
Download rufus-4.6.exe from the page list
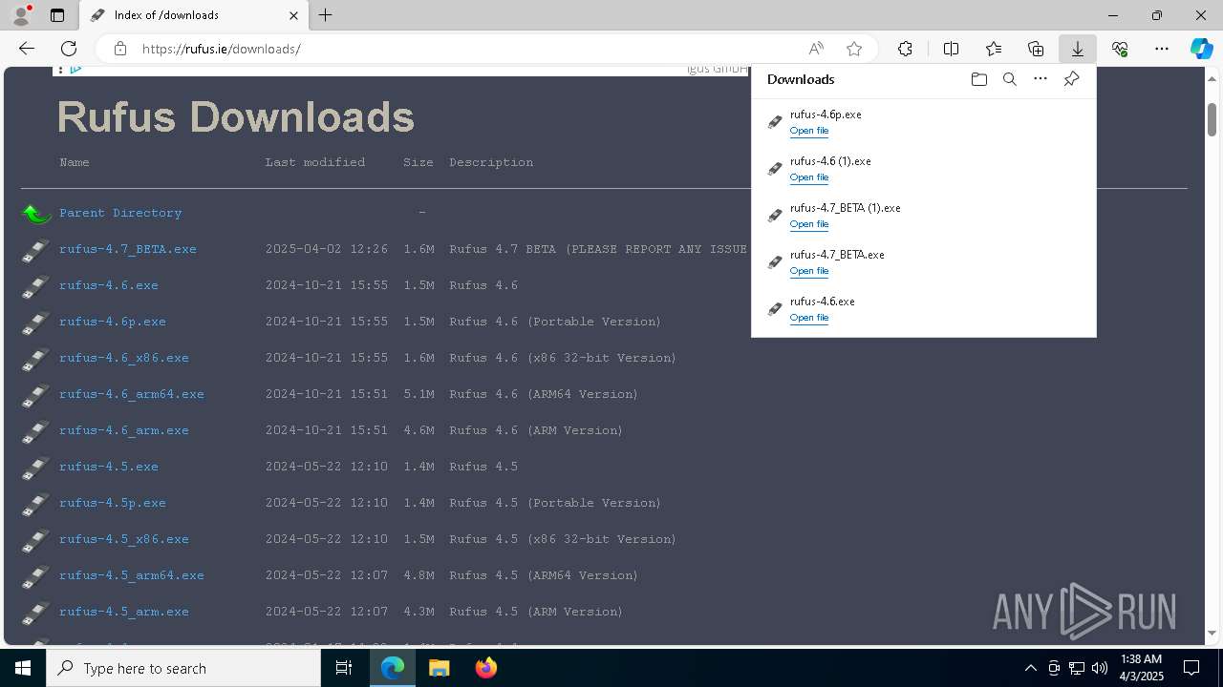[109, 285]
